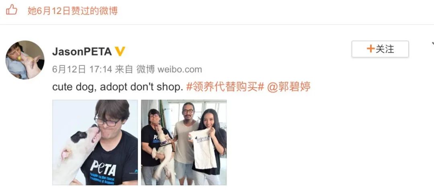Expand the post options chevron at right edge

point(432,44)
